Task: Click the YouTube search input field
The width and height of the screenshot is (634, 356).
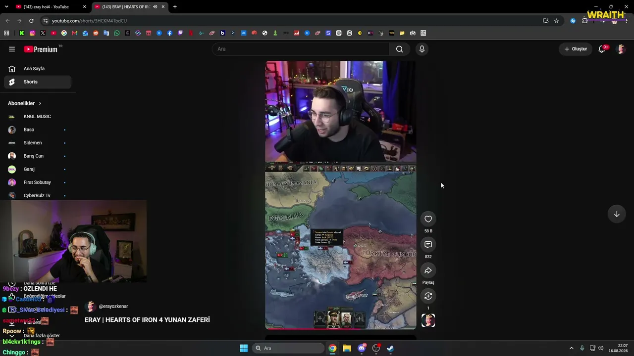Action: pyautogui.click(x=301, y=49)
